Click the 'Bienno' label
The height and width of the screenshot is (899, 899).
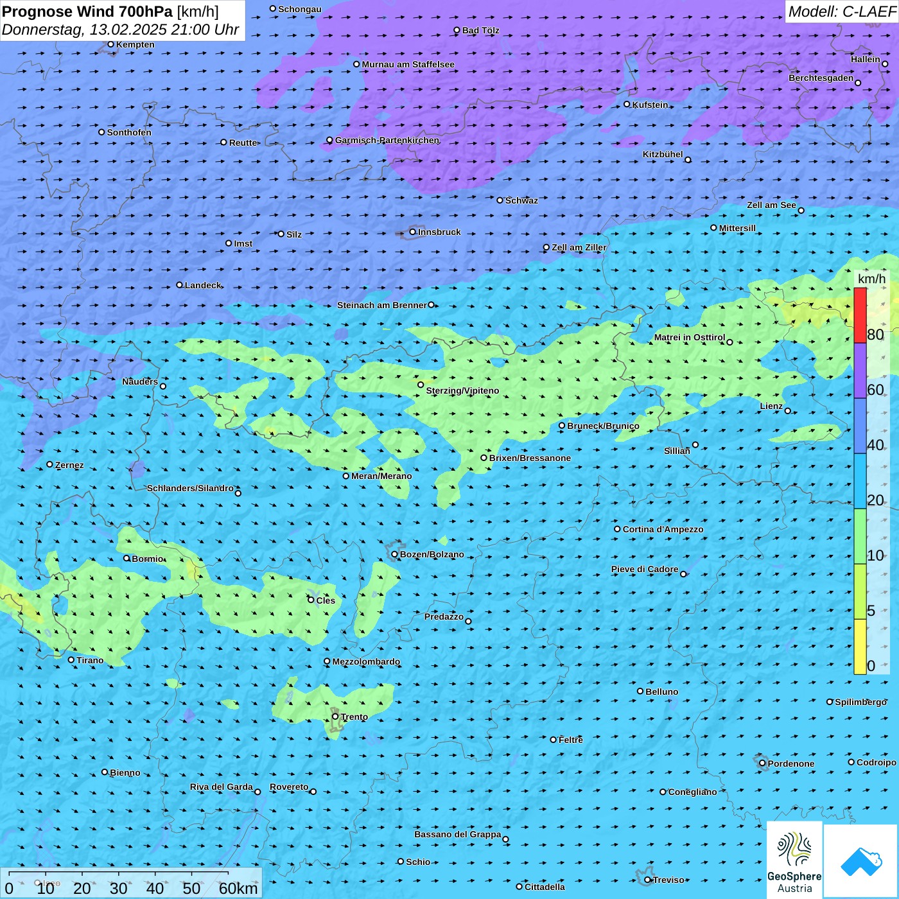(125, 772)
